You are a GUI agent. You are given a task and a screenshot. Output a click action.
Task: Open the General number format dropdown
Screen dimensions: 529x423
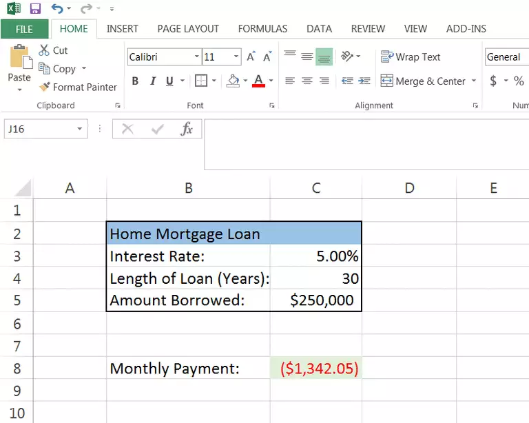click(x=506, y=57)
